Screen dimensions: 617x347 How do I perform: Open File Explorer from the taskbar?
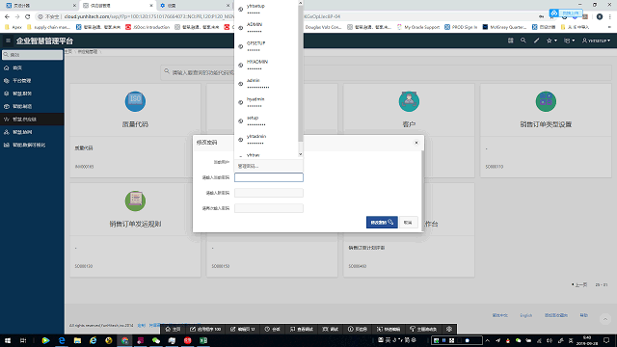pos(77,340)
